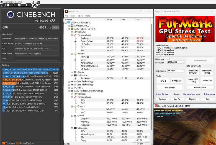216x145 pixels.
Task: Select the Intel Core i7-7700K ranking row
Action: (x=31, y=97)
